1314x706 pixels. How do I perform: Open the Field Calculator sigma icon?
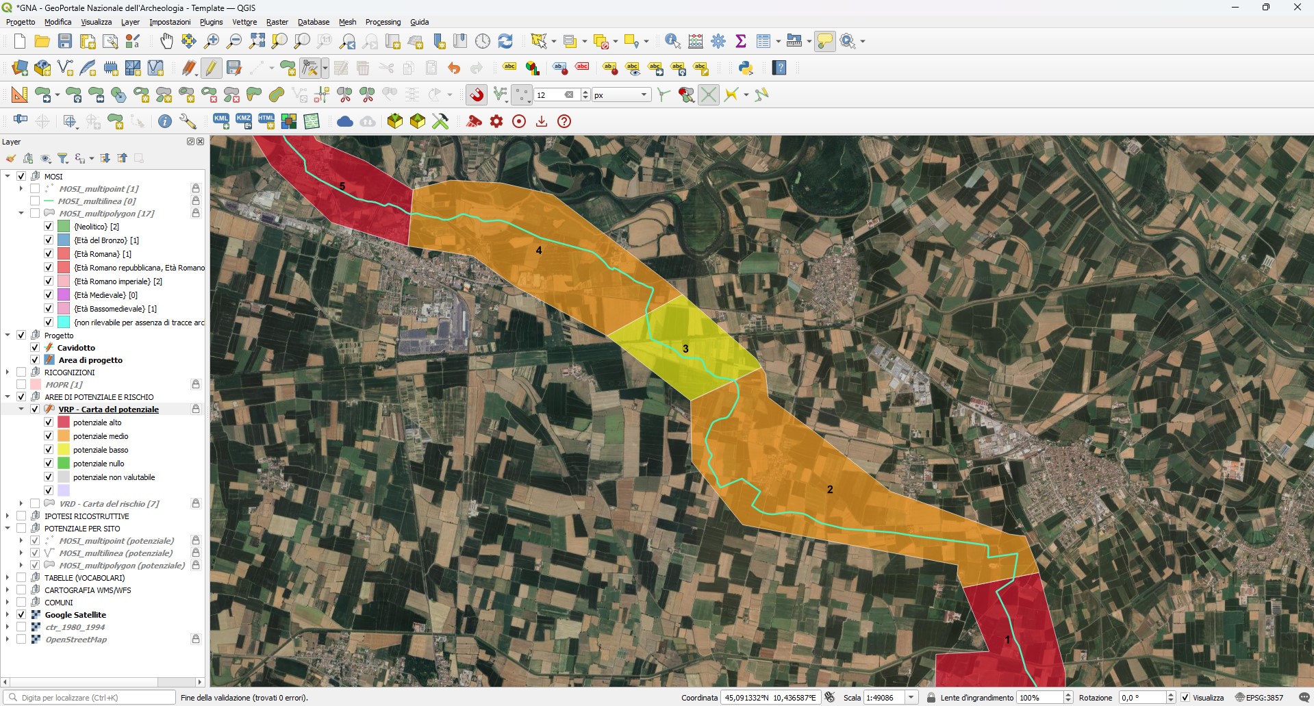click(x=740, y=41)
